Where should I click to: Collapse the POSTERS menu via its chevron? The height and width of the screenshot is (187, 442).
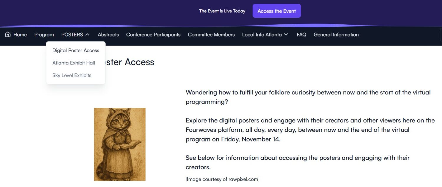point(87,34)
